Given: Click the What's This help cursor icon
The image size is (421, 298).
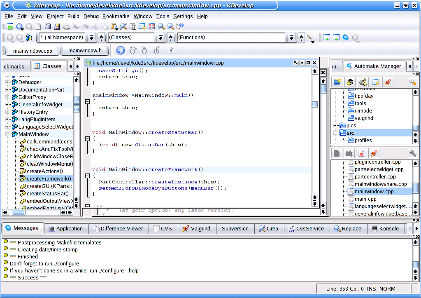Looking at the screenshot, I should pyautogui.click(x=180, y=27).
